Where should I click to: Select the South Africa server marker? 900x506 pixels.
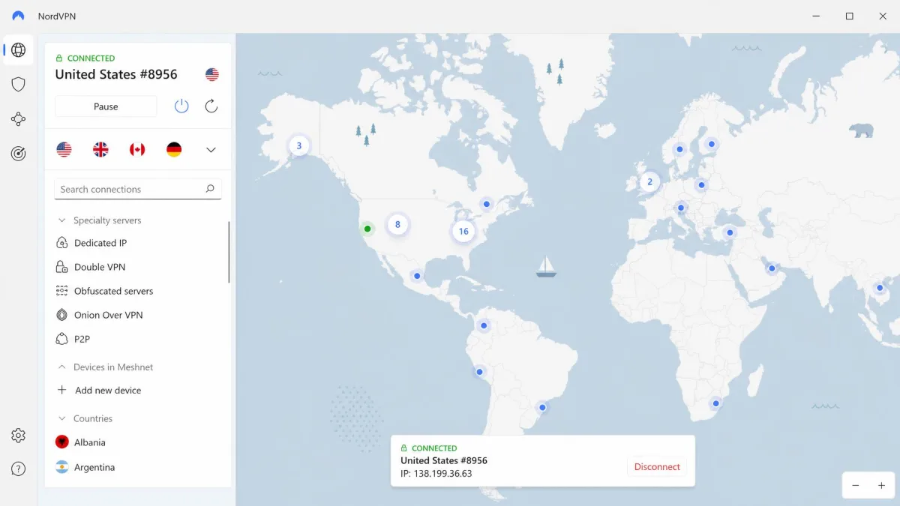tap(715, 403)
